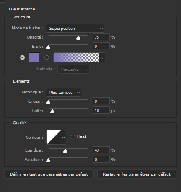Click Restaurer les paramètres par défaut
The height and width of the screenshot is (192, 181).
(x=137, y=174)
